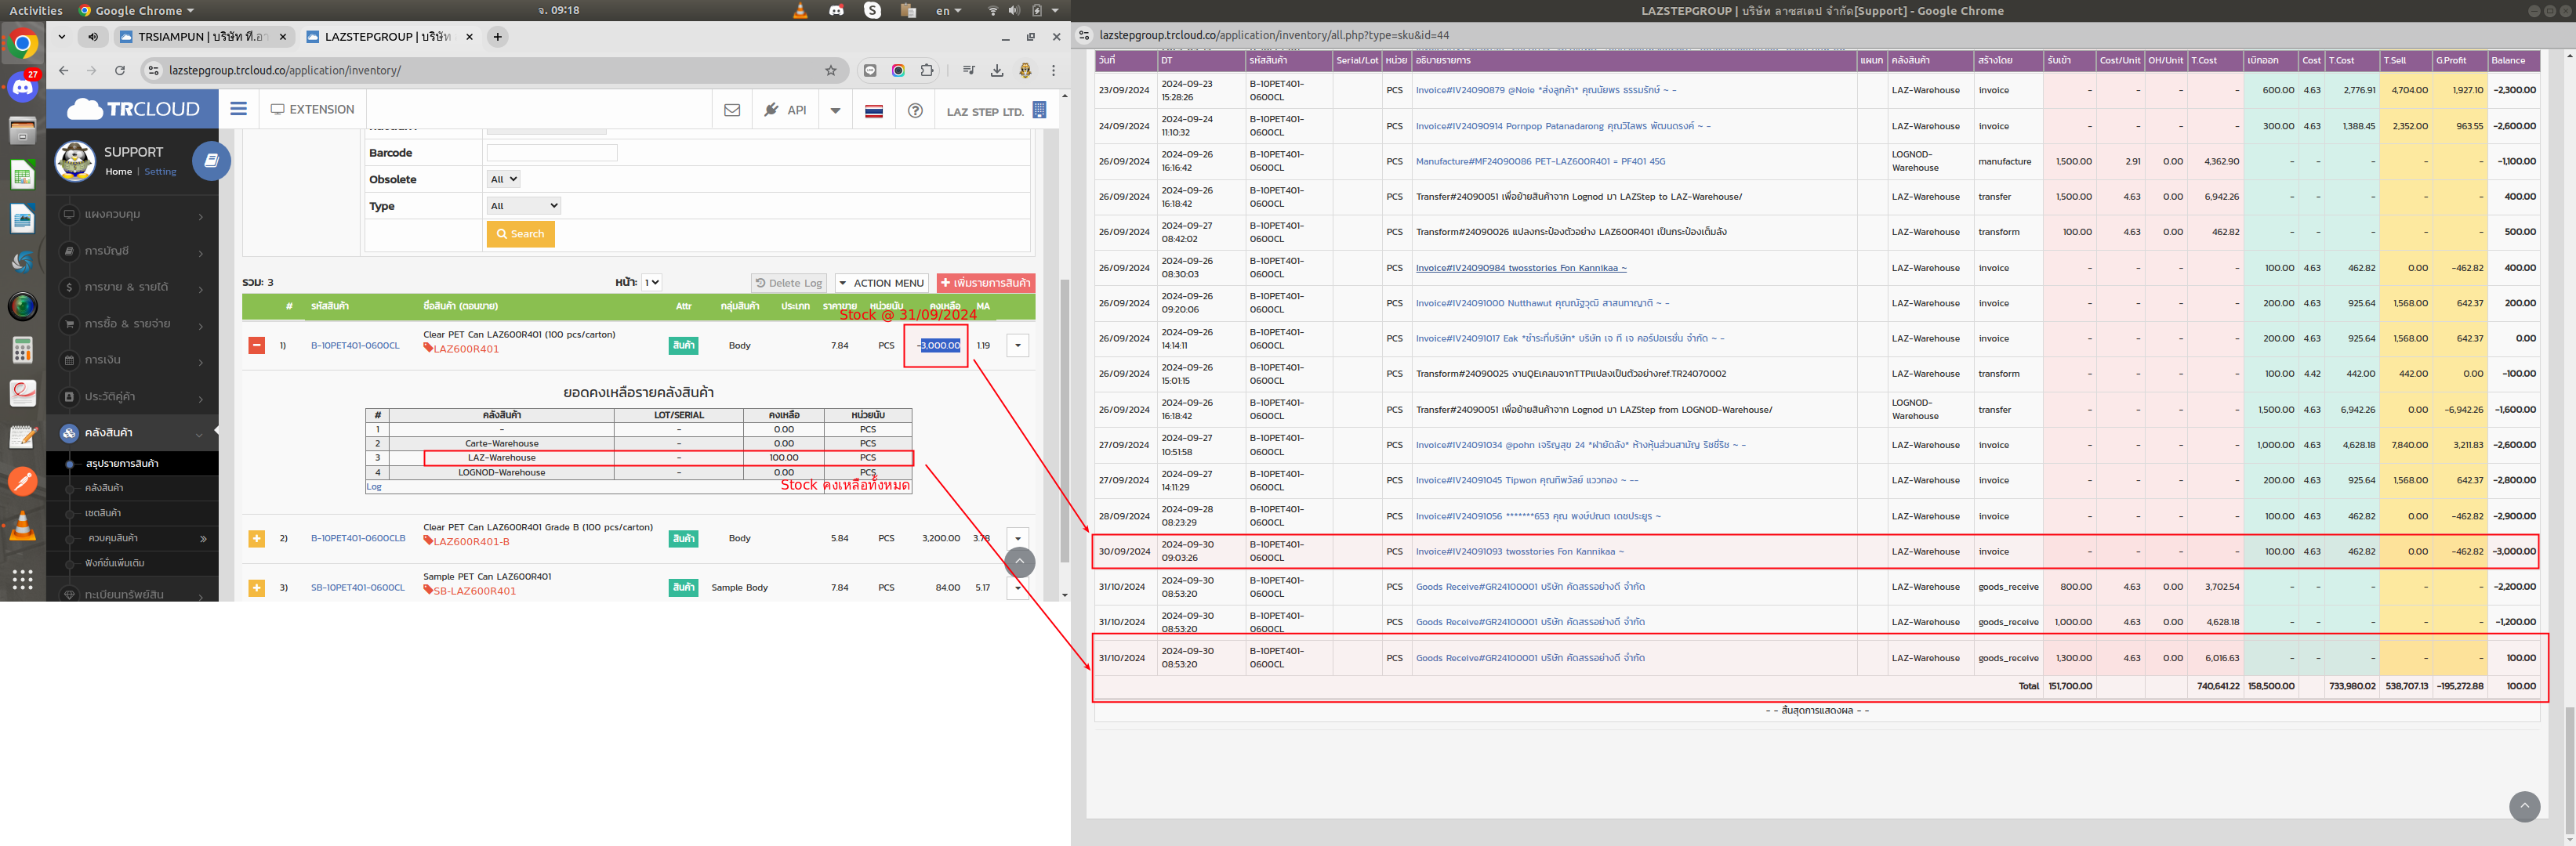Click the Thai flag language icon
Screen dimensions: 2576x846
coord(874,111)
